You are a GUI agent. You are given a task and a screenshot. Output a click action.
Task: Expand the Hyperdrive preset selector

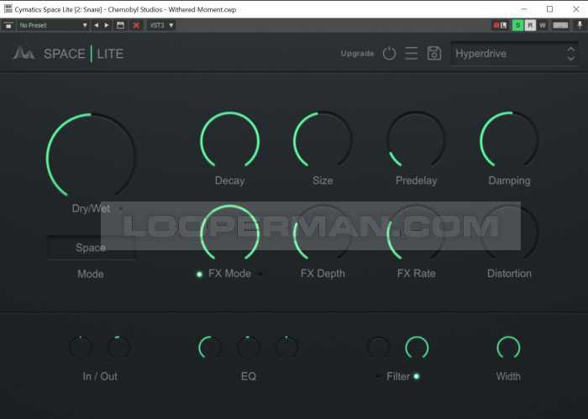click(513, 54)
